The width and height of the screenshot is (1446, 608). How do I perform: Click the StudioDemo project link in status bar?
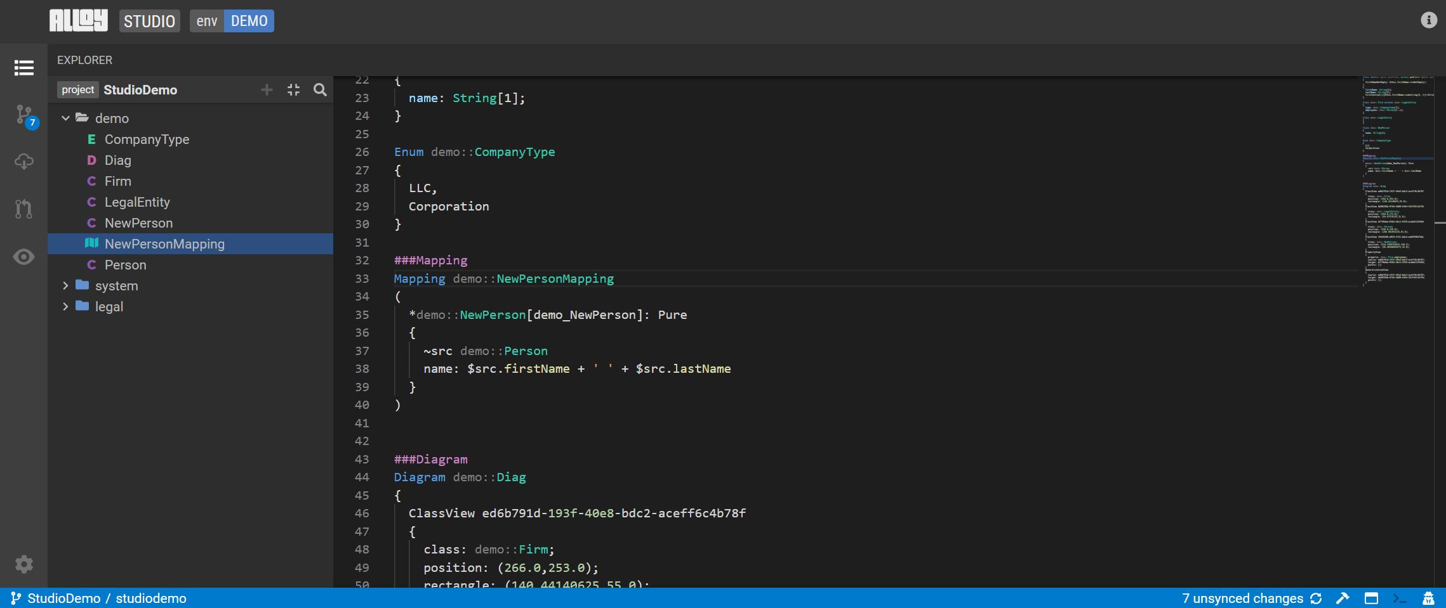[63, 598]
